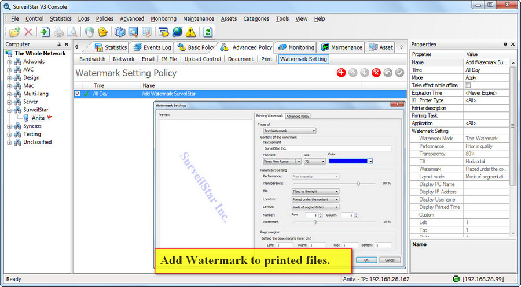Expand the Multi-lang group
The image size is (521, 287).
tap(9, 94)
